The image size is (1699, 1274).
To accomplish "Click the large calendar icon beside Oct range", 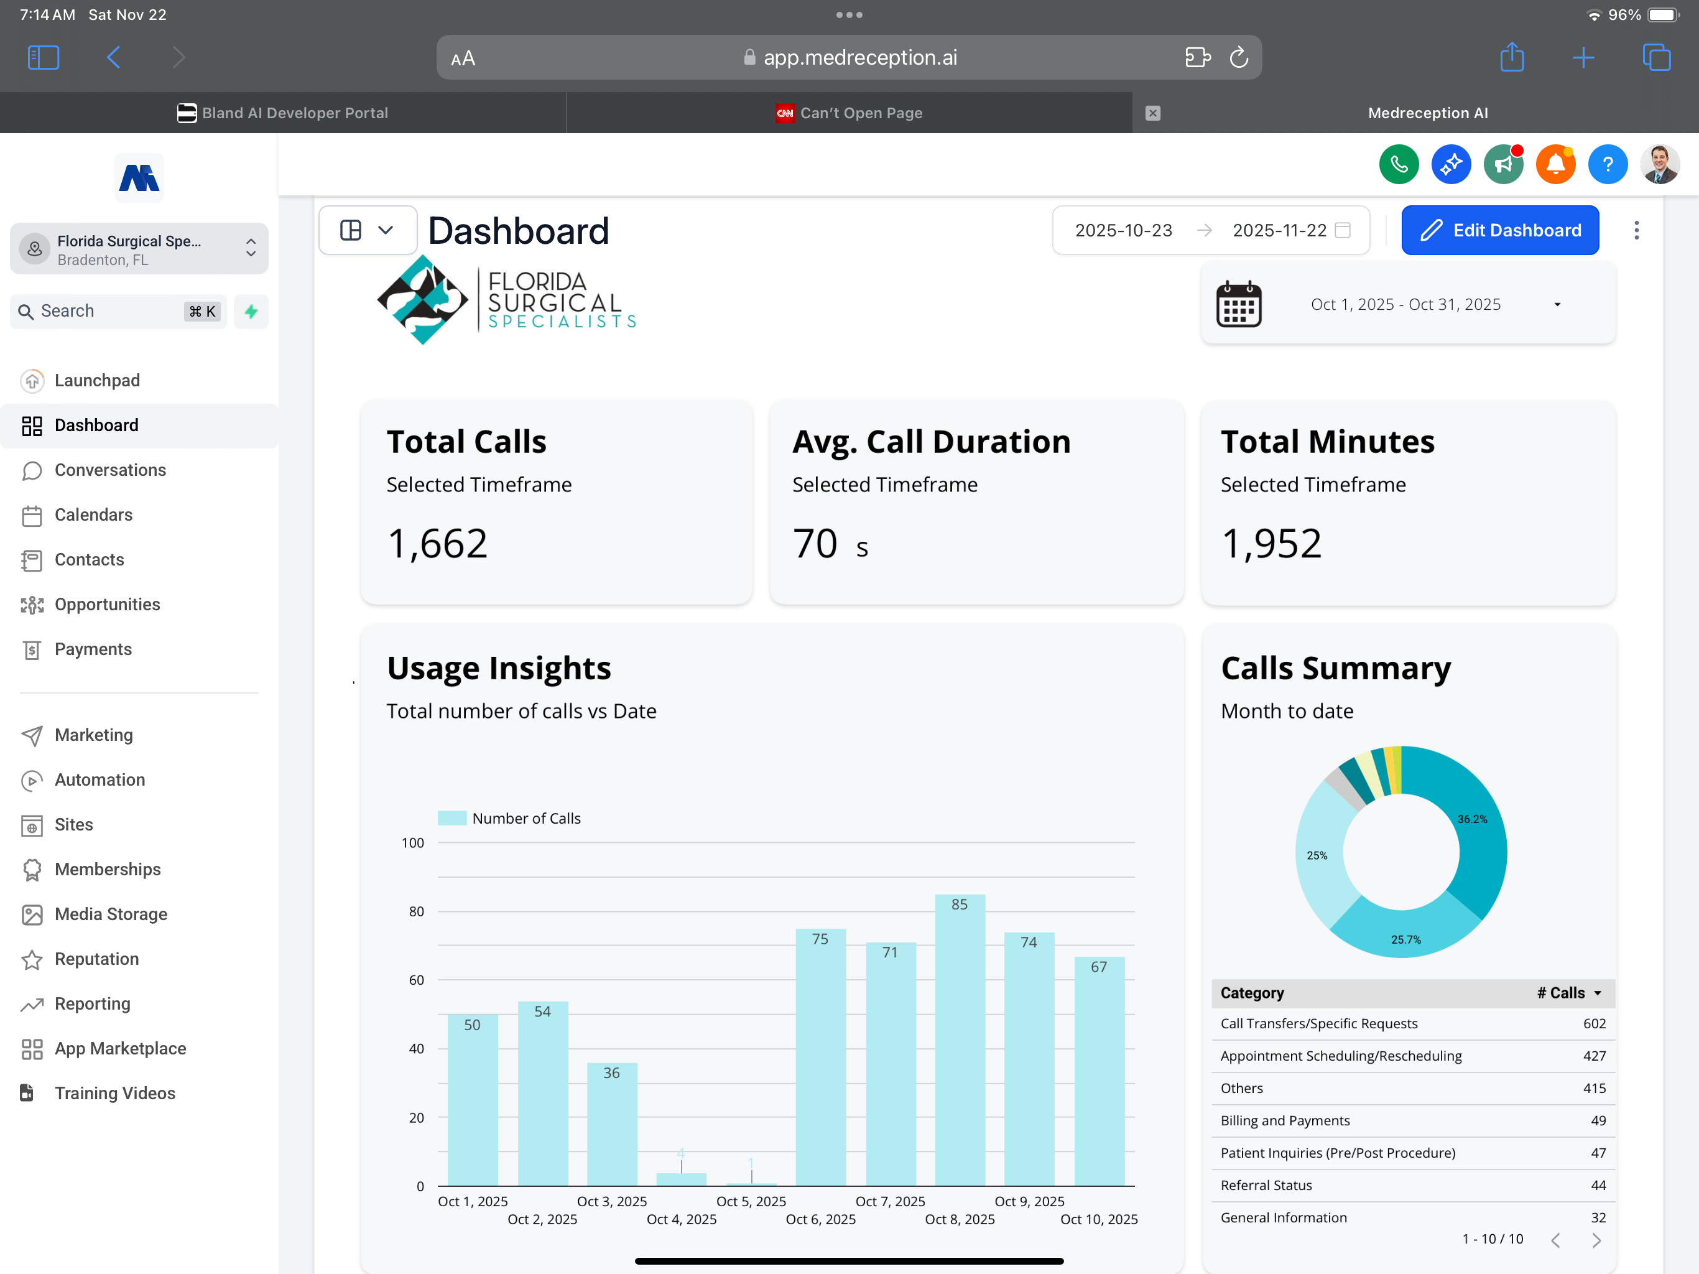I will pos(1238,304).
